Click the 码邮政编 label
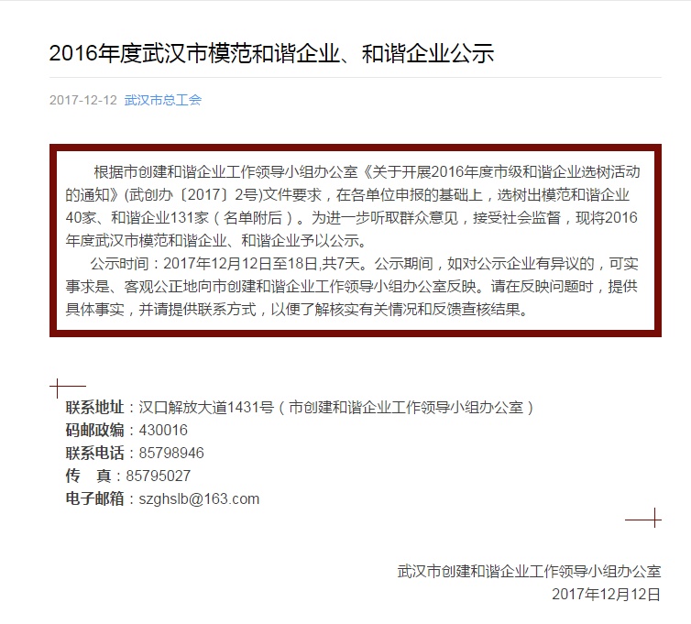The width and height of the screenshot is (691, 624). point(94,430)
